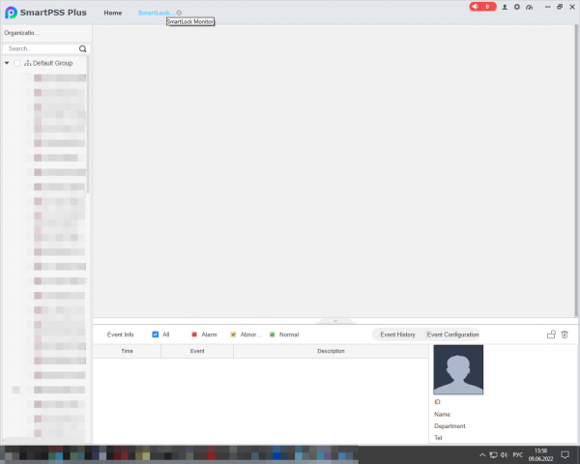Toggle the Alarm events checkbox
The height and width of the screenshot is (464, 580).
194,334
